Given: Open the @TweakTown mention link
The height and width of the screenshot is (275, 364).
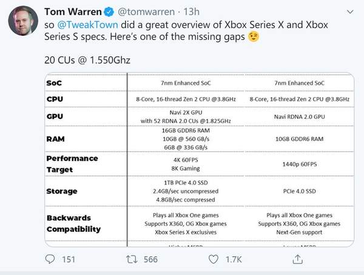Looking at the screenshot, I should tap(84, 24).
